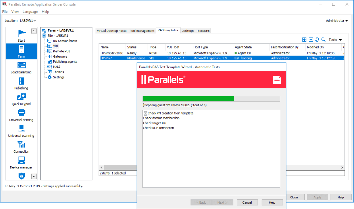Click the add (plus) toolbar icon

pyautogui.click(x=304, y=40)
